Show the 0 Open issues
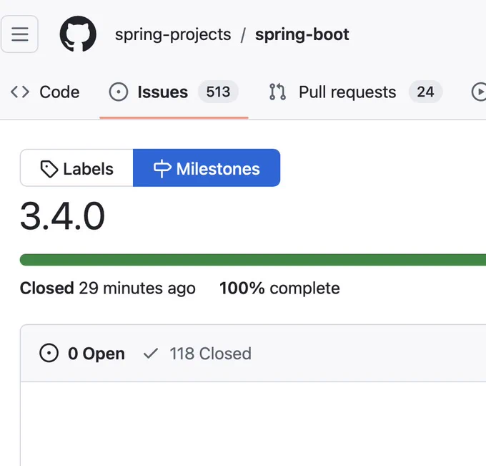The height and width of the screenshot is (466, 486). [82, 354]
